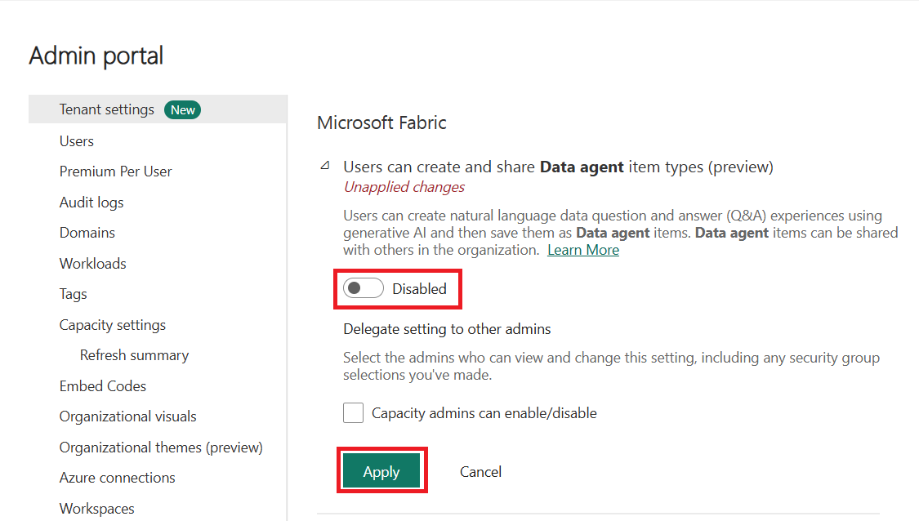Open the Learn More link
This screenshot has width=919, height=521.
[x=582, y=250]
